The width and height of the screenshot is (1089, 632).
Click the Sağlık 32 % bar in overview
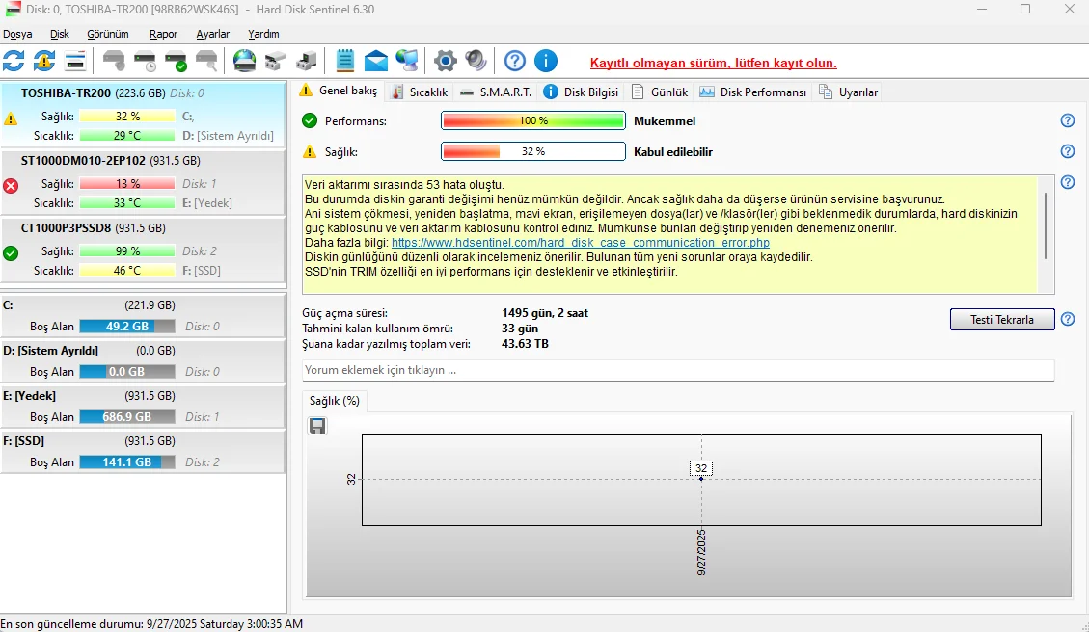pos(533,151)
